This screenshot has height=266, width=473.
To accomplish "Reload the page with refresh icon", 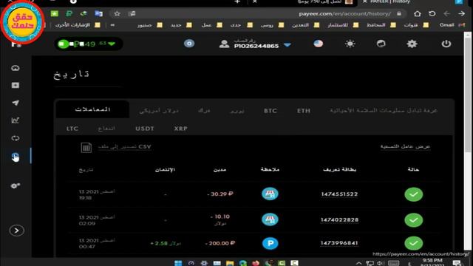I will point(432,13).
